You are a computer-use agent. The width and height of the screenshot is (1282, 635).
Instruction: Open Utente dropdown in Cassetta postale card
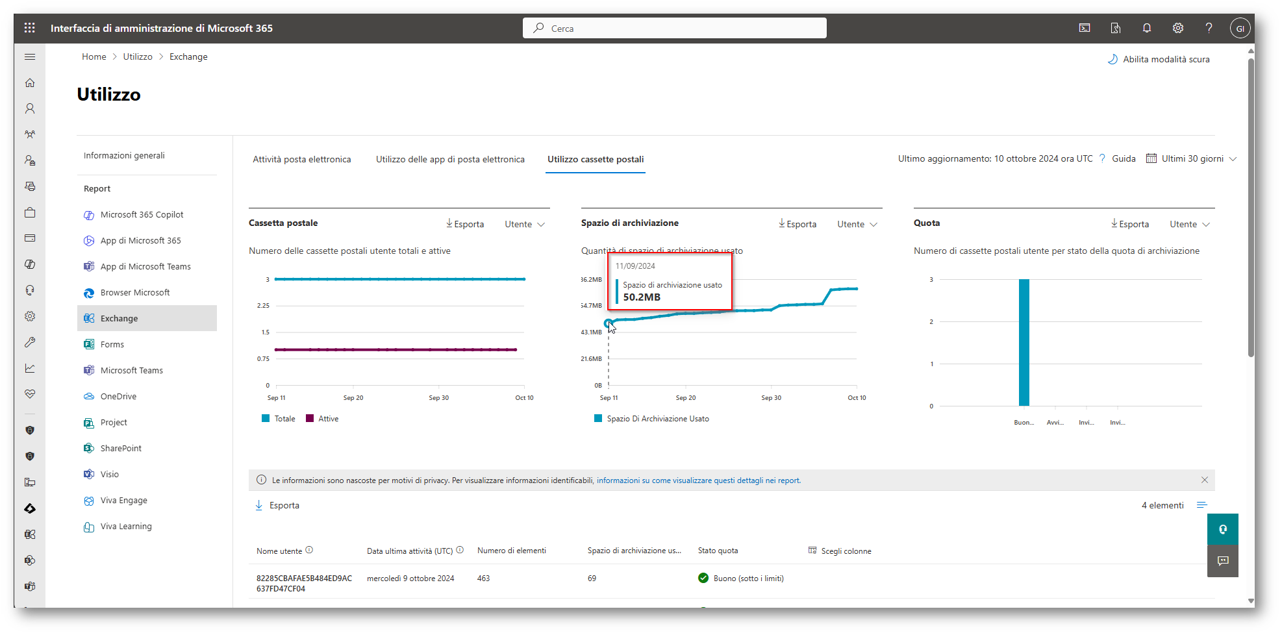click(524, 224)
